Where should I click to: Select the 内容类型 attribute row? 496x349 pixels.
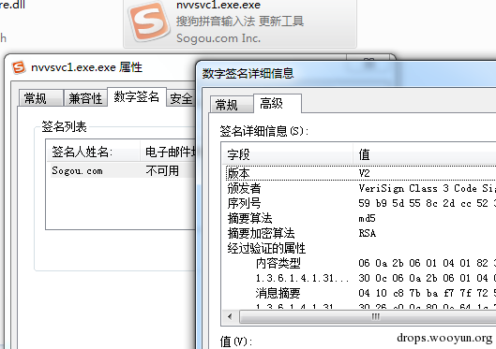click(361, 263)
